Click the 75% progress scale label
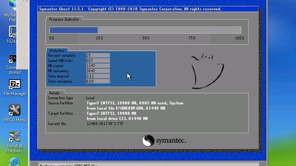The width and height of the screenshot is (296, 166). tap(192, 38)
